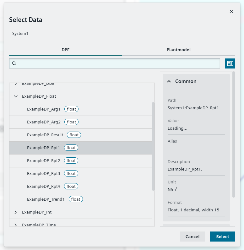Click the tree list vertical scrollbar
Viewport: 244px width, 250px height.
153,146
